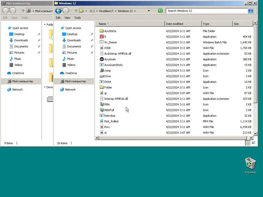Expand dropdown arrow after Windows 12 in breadcrumb
263x197 pixels.
(x=135, y=11)
